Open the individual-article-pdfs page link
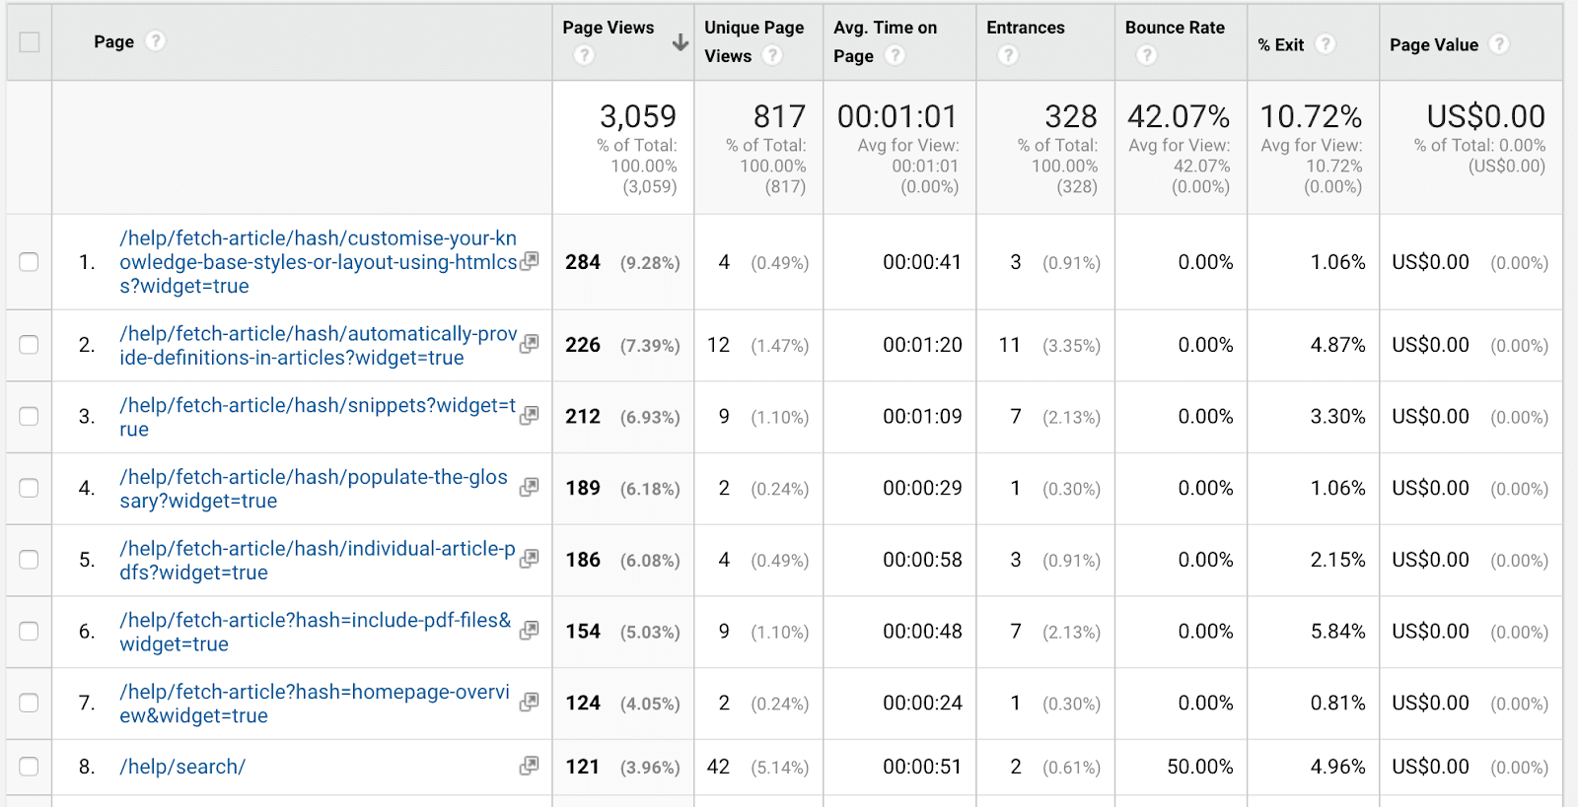The image size is (1578, 807). tap(317, 560)
